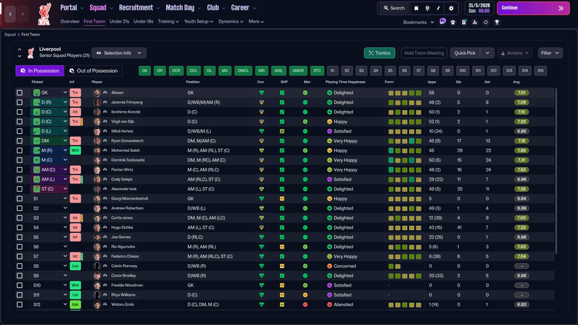Check the box beside Alexander Isak

point(19,189)
